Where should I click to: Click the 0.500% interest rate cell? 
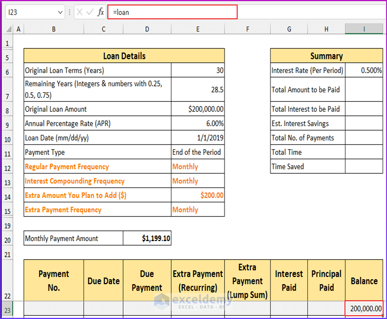point(364,71)
